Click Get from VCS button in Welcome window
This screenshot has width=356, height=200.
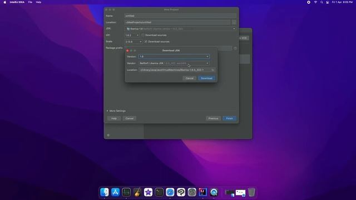pos(244,38)
